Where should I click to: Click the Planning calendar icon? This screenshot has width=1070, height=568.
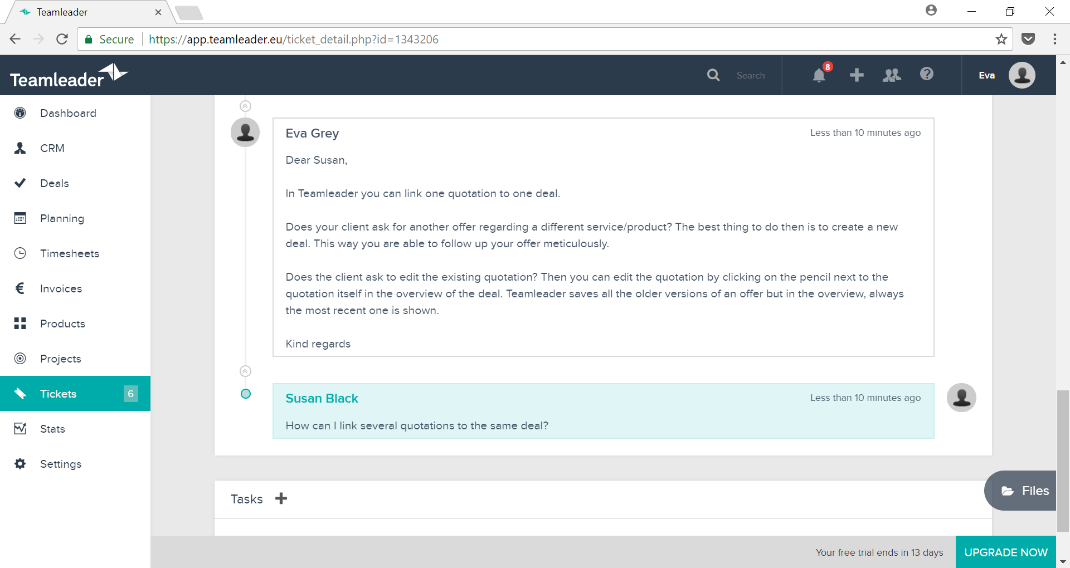click(20, 218)
